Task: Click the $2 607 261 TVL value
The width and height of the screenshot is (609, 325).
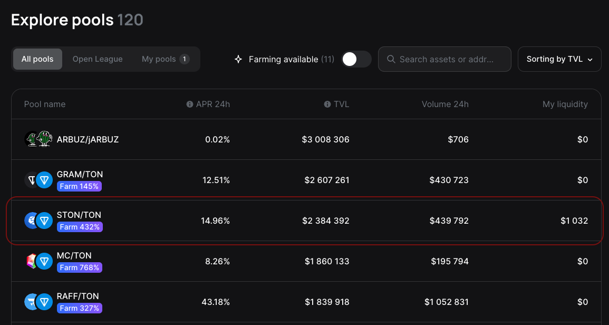Action: 326,180
